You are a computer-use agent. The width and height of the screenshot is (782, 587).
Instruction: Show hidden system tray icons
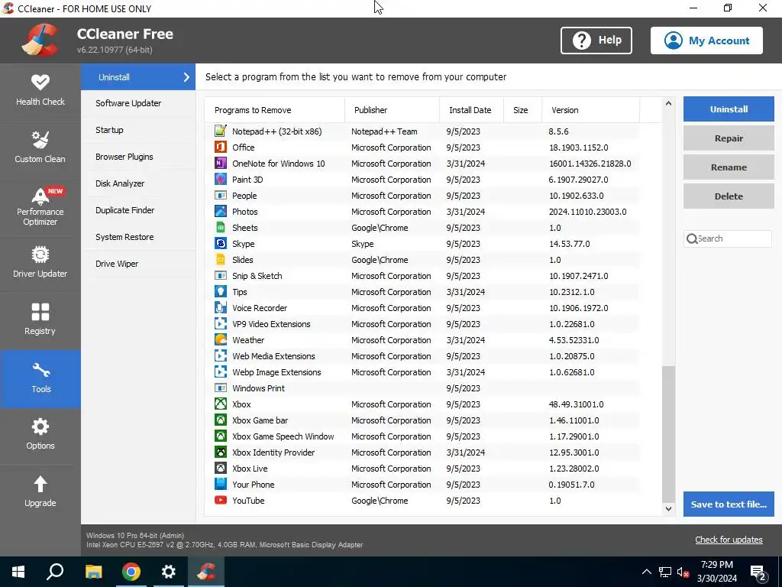pos(646,572)
